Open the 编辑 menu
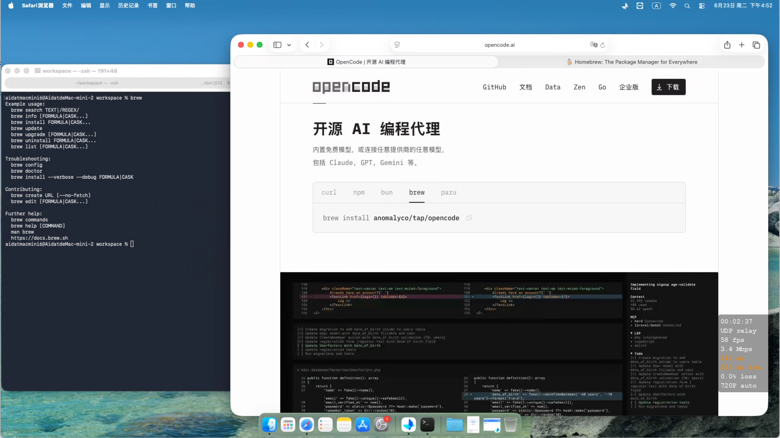Viewport: 780px width, 438px height. point(86,5)
